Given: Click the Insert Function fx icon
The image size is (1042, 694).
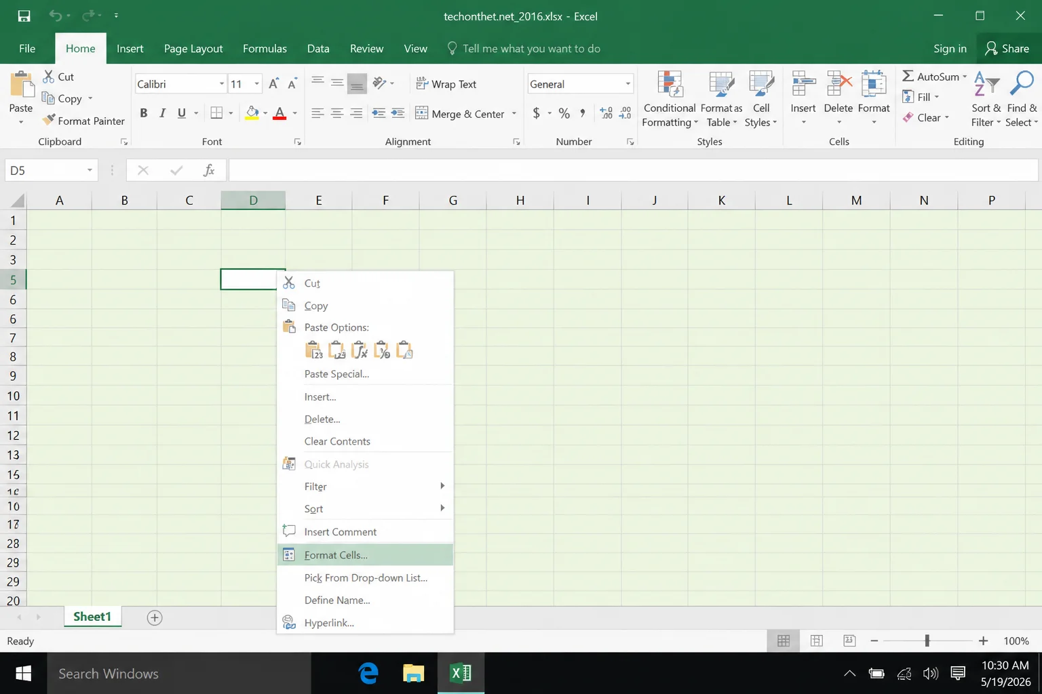Looking at the screenshot, I should (209, 170).
